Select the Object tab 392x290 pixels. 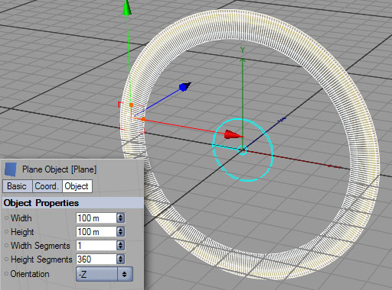(77, 186)
